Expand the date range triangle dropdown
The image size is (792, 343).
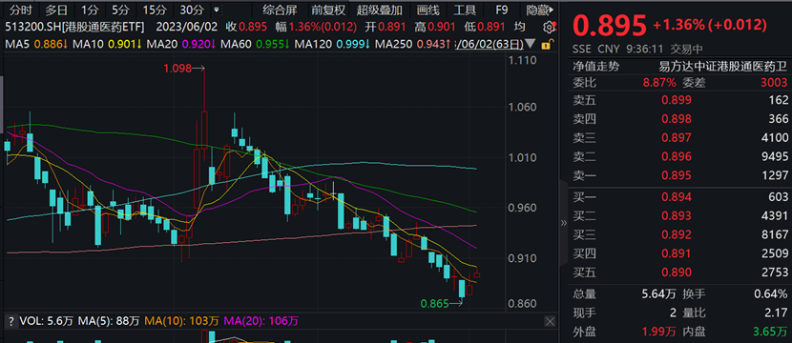(531, 44)
